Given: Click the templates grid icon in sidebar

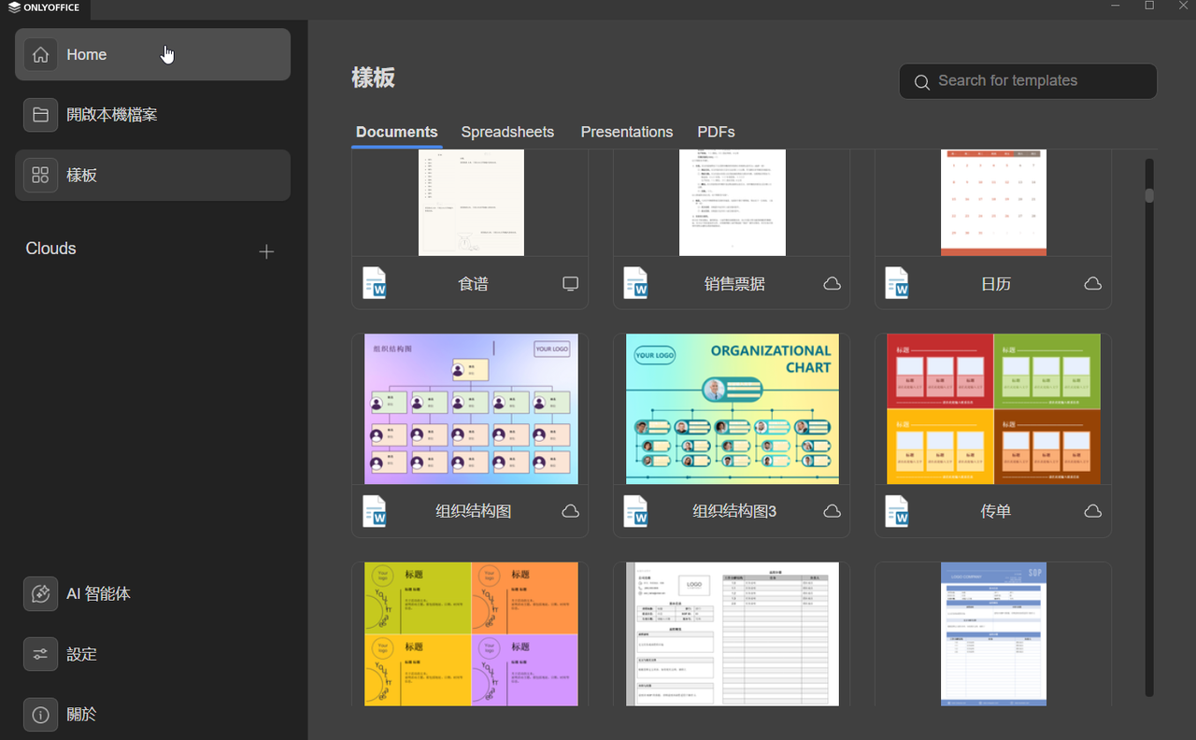Looking at the screenshot, I should point(40,175).
